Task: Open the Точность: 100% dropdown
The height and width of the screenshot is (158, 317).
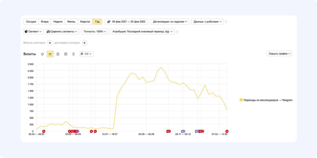Action: tap(94, 32)
